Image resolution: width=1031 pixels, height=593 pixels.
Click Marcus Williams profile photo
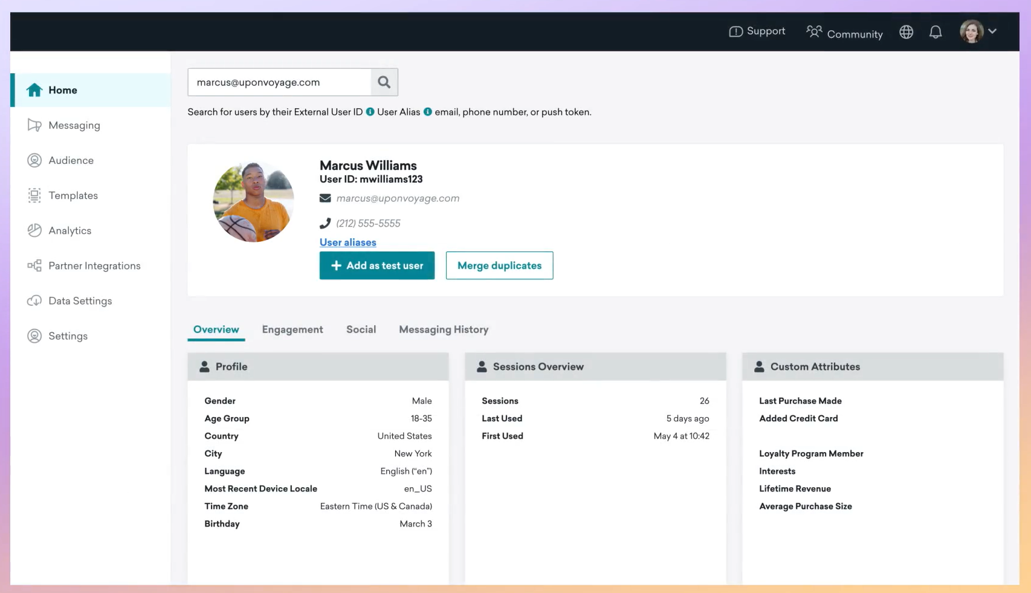click(254, 202)
